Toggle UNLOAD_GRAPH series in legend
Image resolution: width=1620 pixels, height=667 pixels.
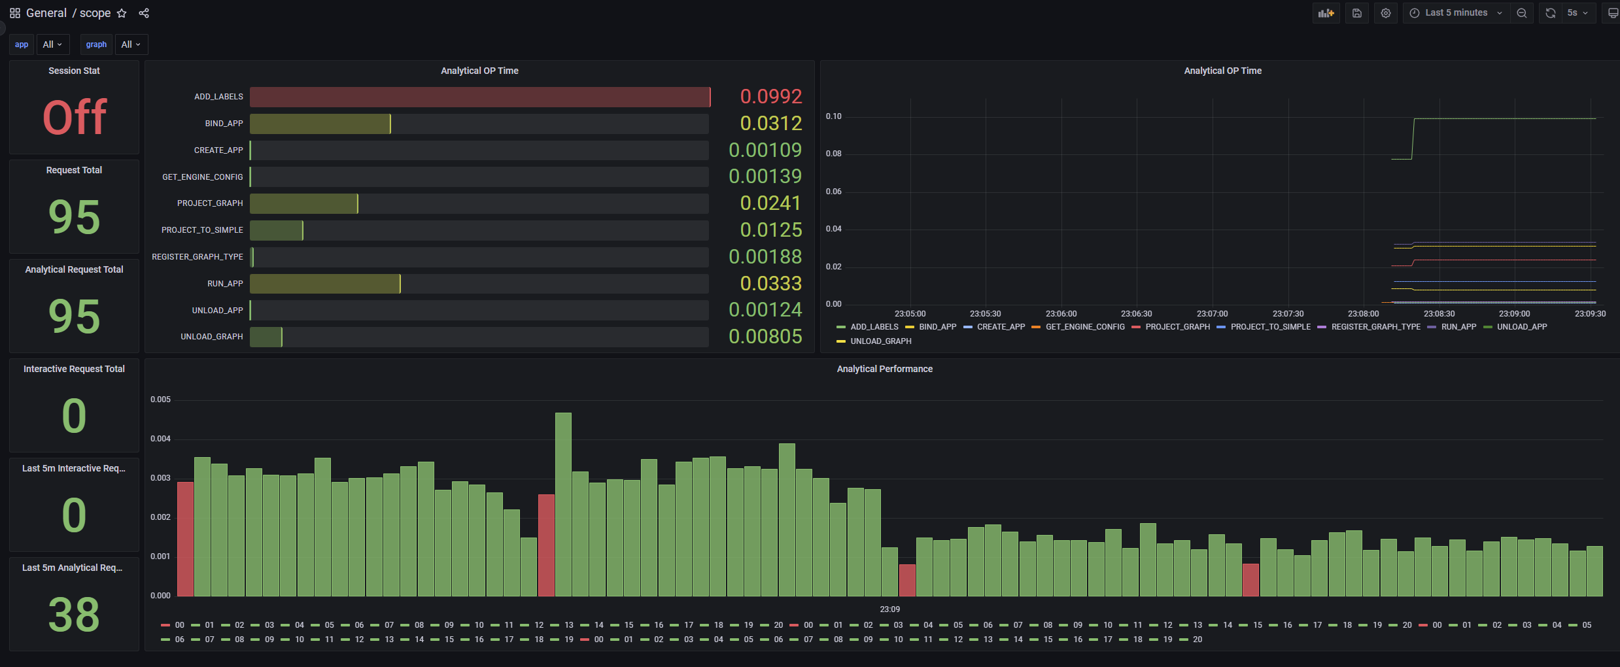(x=881, y=341)
